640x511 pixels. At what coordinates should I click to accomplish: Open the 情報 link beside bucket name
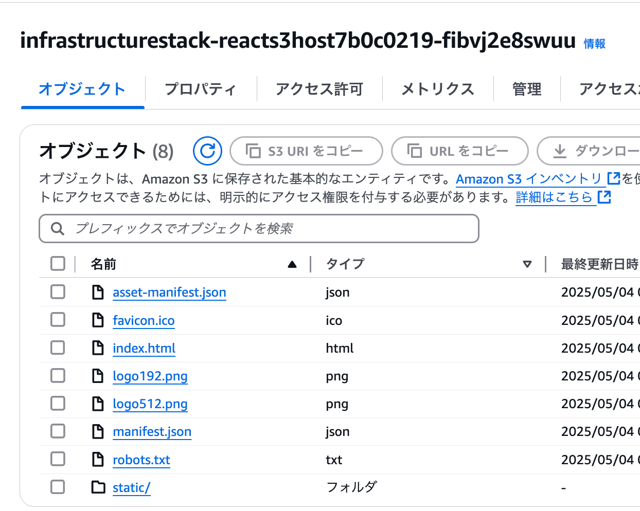(x=594, y=44)
